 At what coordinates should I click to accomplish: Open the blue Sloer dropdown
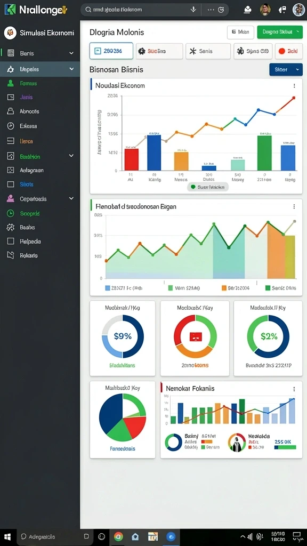pyautogui.click(x=286, y=70)
